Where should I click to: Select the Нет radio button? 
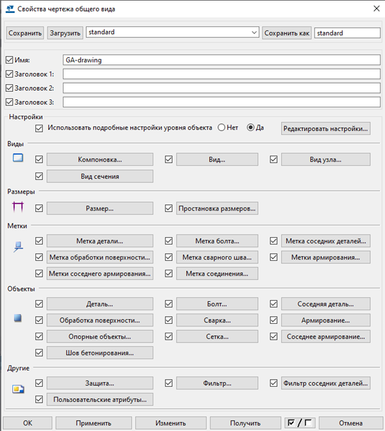(x=221, y=128)
